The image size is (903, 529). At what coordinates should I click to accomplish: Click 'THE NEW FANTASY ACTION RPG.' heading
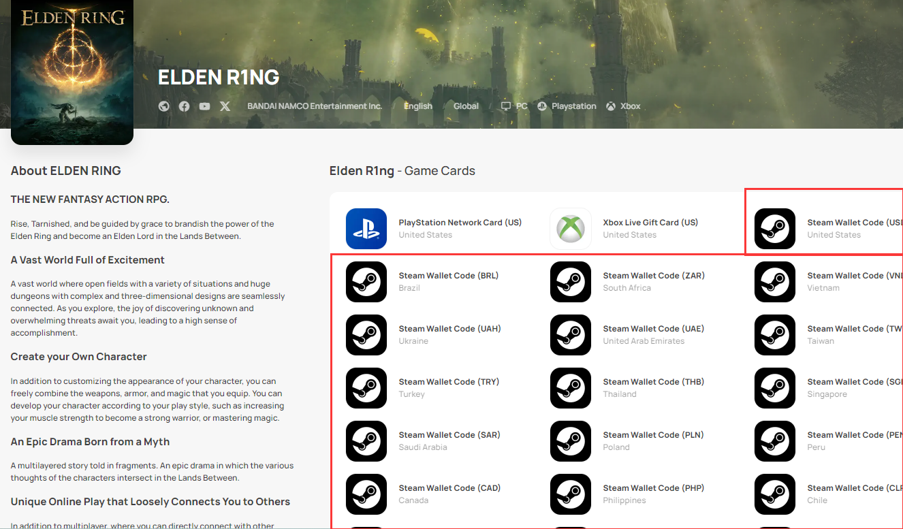tap(90, 199)
